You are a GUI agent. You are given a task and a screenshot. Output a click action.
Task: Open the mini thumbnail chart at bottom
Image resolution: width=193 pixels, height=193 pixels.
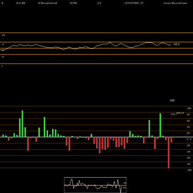[x=95, y=185]
